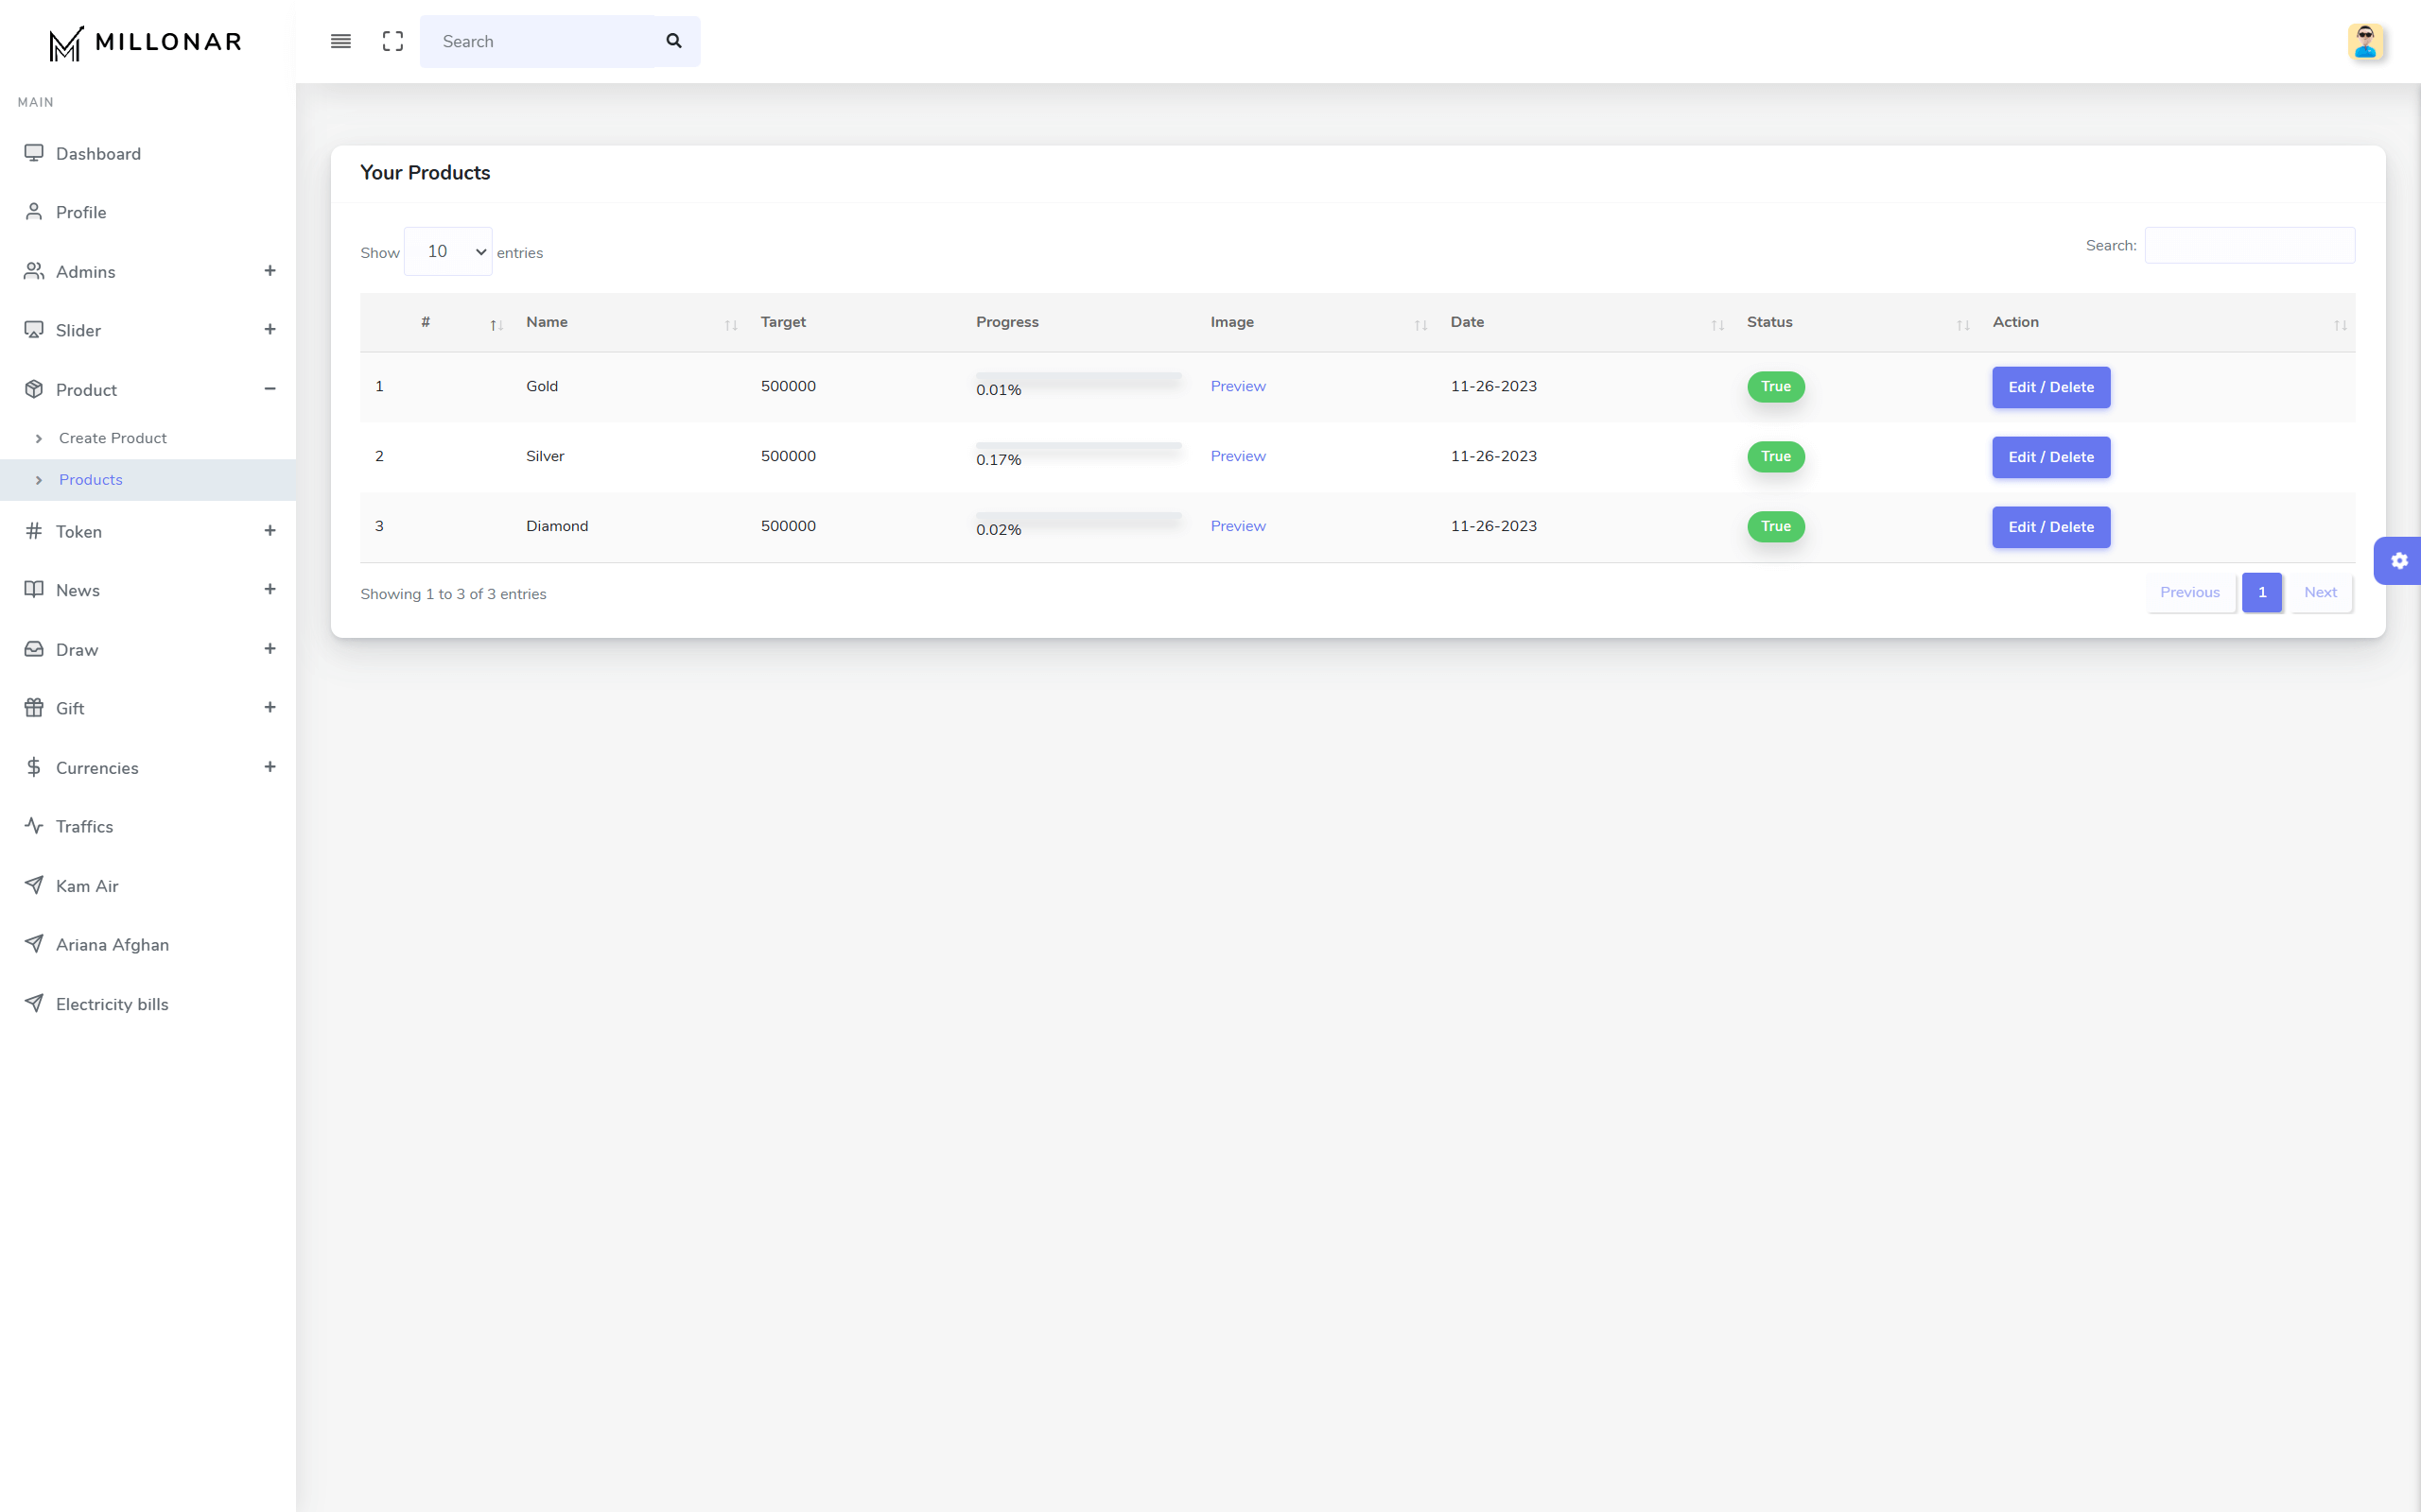Collapse the Product menu with the minus toggle

pyautogui.click(x=270, y=389)
